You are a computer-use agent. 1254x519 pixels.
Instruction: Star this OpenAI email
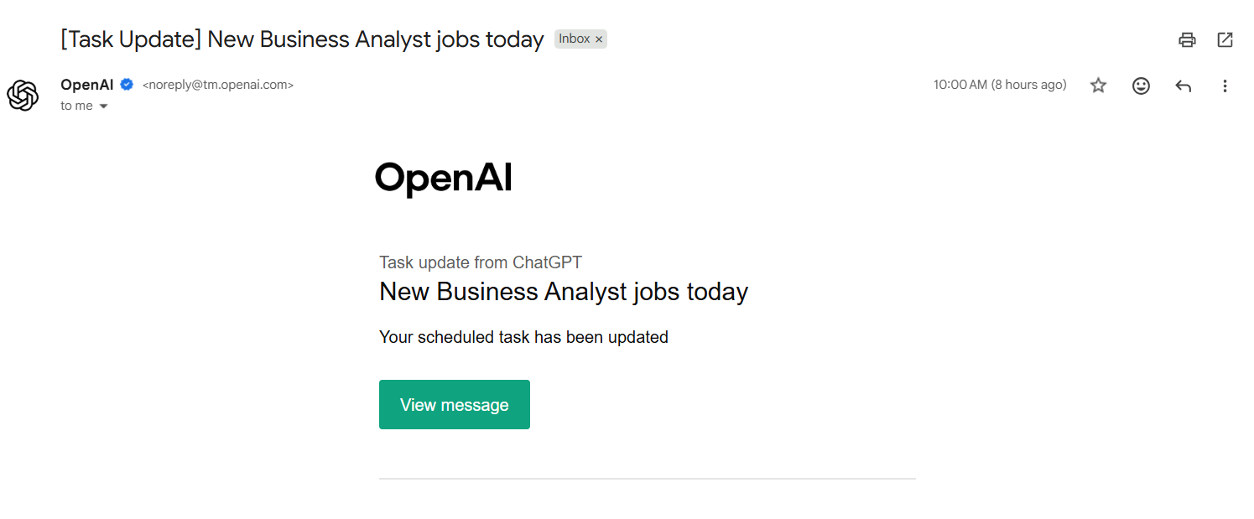pos(1098,85)
